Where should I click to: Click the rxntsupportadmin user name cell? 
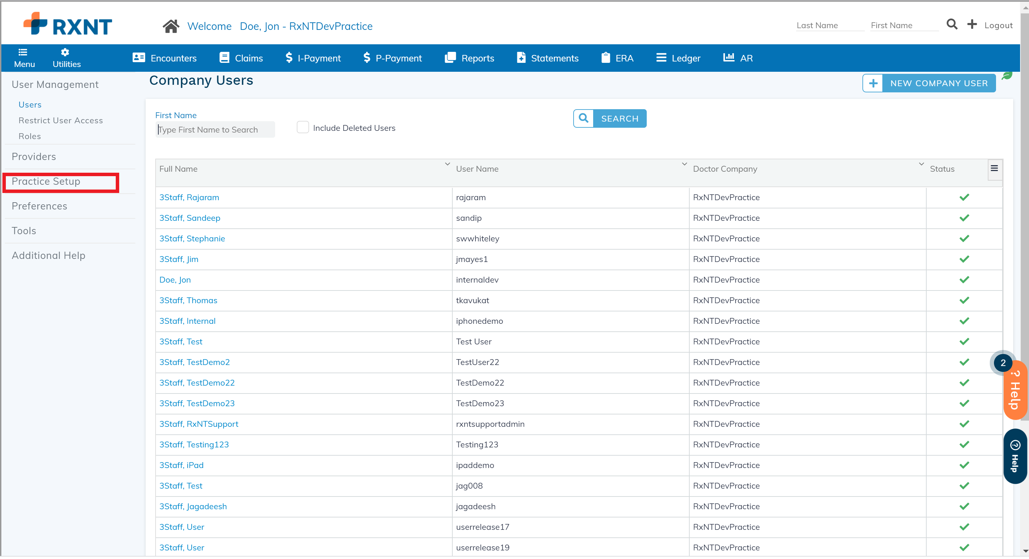click(570, 425)
